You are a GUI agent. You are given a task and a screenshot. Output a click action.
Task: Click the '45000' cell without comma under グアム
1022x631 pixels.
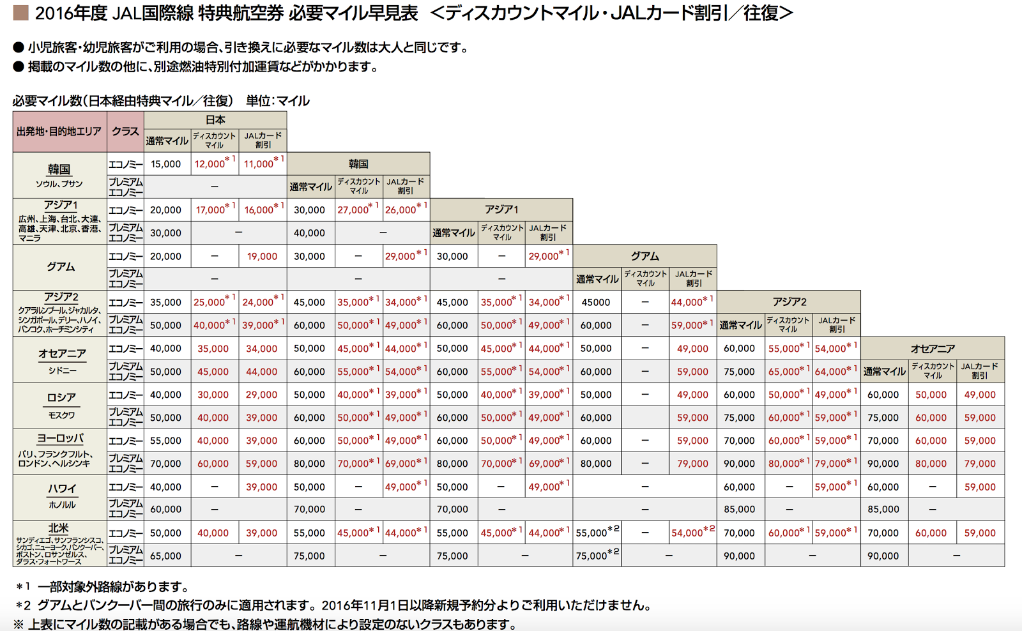tap(596, 302)
